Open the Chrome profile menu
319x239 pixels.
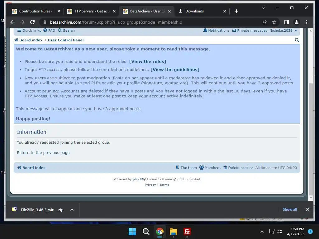297,22
